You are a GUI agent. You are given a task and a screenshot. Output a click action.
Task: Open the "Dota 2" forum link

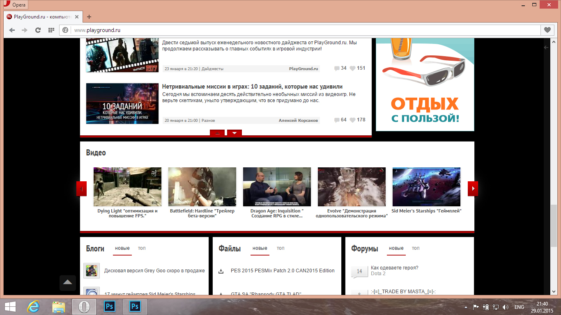pos(378,274)
